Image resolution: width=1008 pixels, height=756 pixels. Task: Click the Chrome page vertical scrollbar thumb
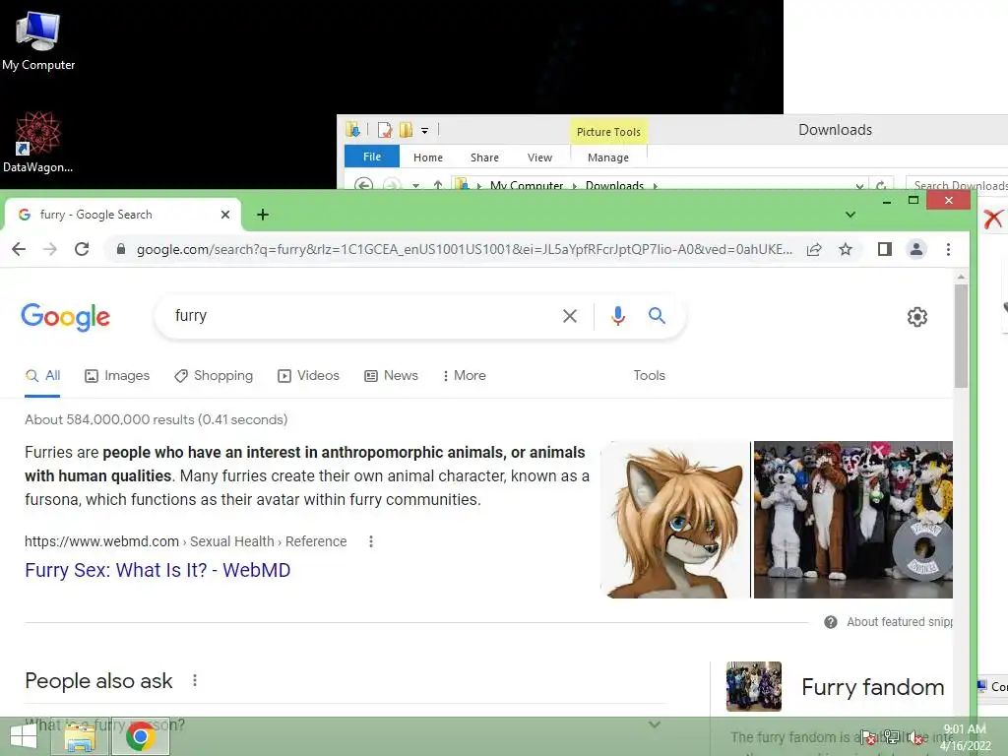pos(961,336)
